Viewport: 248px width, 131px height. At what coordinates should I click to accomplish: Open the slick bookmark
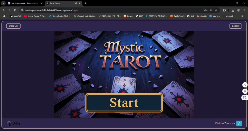pos(190,16)
